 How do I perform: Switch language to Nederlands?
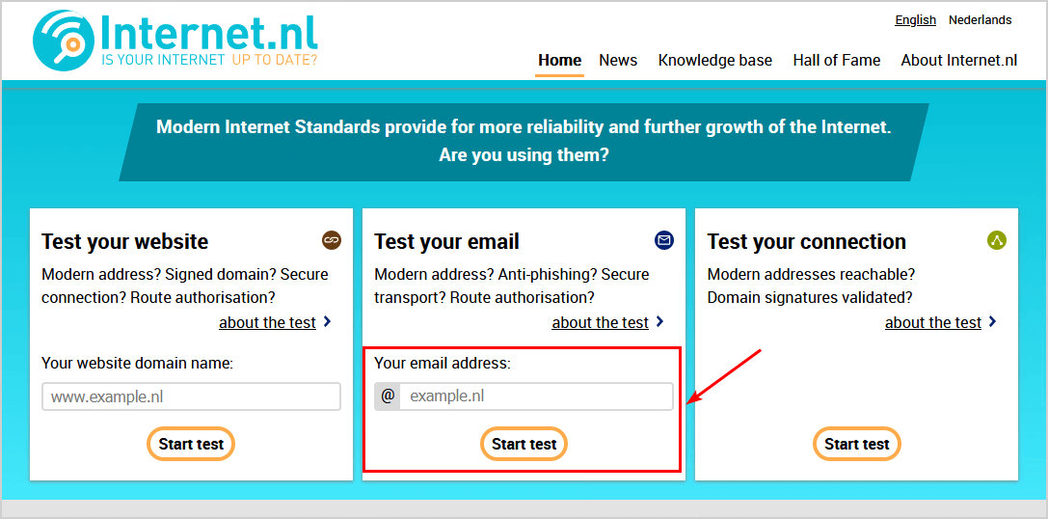981,20
